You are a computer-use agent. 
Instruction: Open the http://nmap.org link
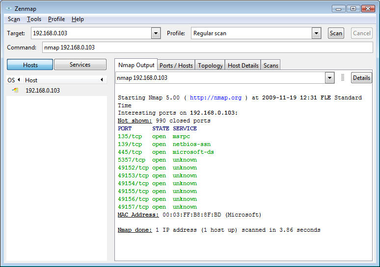coord(216,97)
